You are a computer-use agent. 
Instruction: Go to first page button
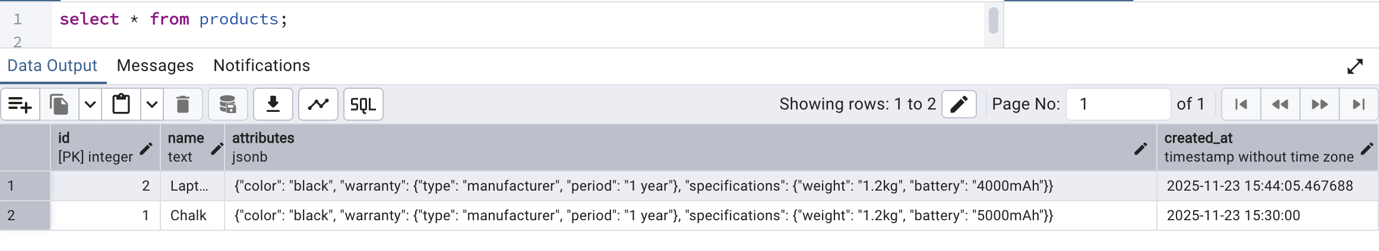coord(1241,105)
